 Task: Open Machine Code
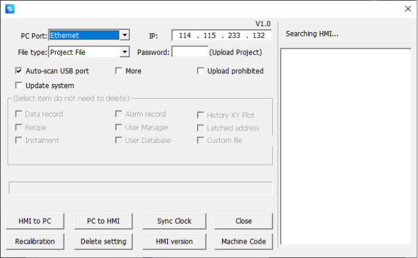point(243,241)
